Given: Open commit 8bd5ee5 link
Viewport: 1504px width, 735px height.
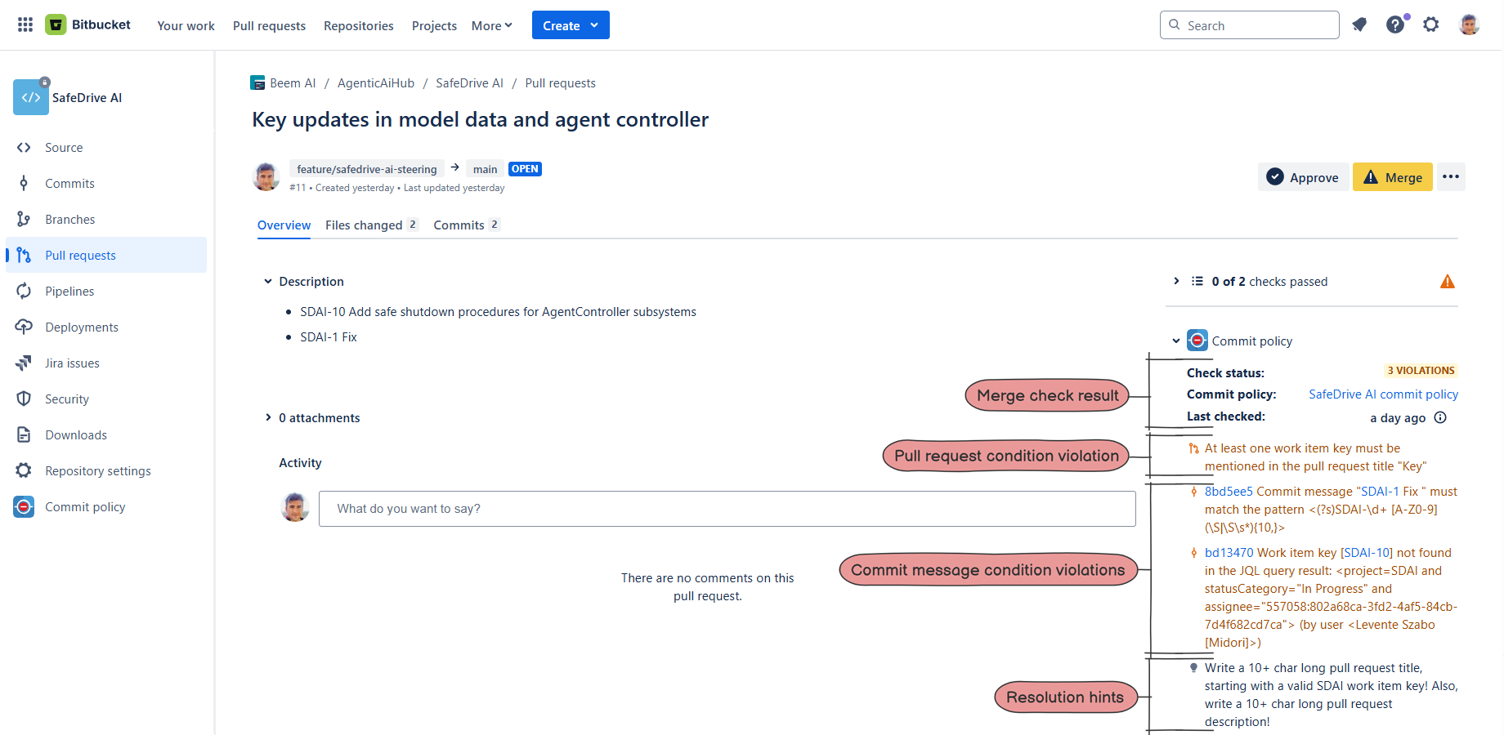Looking at the screenshot, I should tap(1229, 492).
